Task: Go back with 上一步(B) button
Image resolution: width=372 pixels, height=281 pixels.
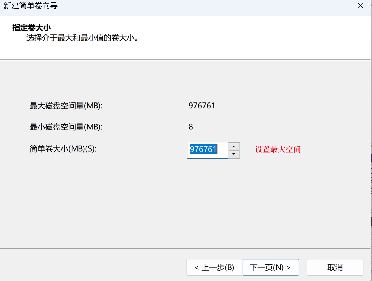Action: click(x=214, y=267)
